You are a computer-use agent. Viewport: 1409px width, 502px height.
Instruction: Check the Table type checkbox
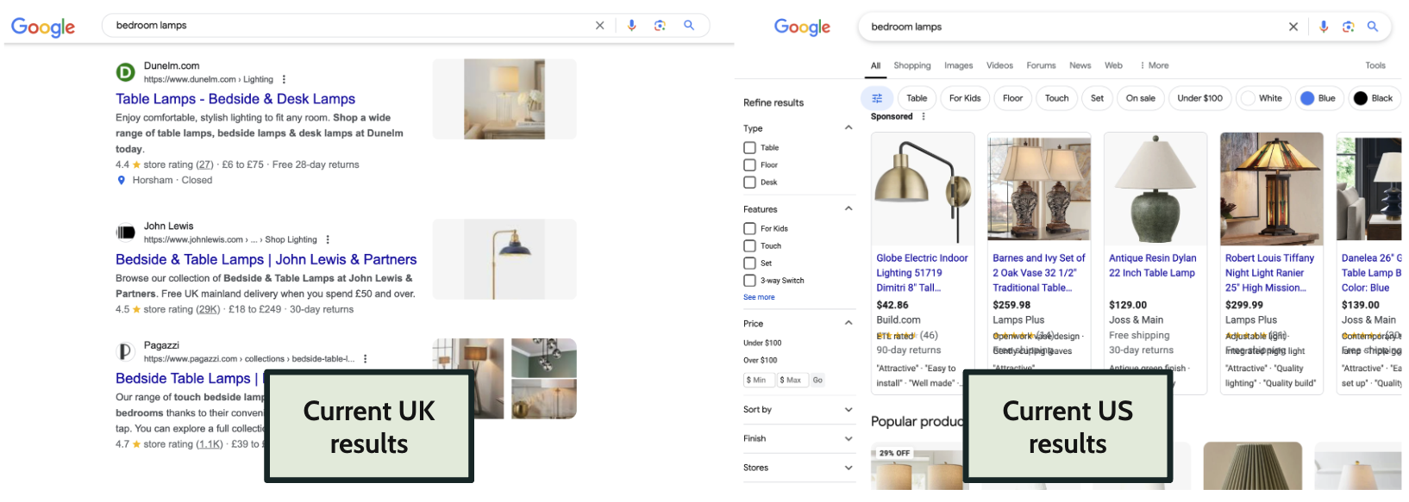(749, 148)
